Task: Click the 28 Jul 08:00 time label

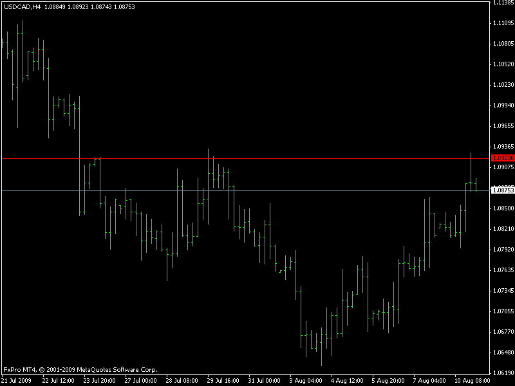Action: pos(182,381)
